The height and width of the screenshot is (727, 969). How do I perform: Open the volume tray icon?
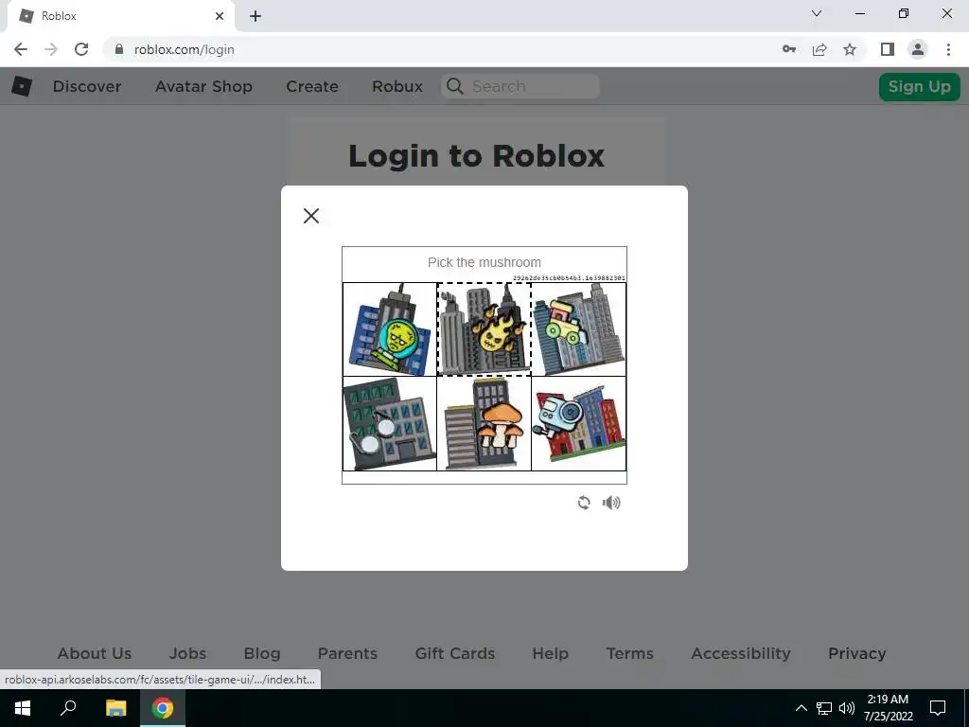coord(847,708)
